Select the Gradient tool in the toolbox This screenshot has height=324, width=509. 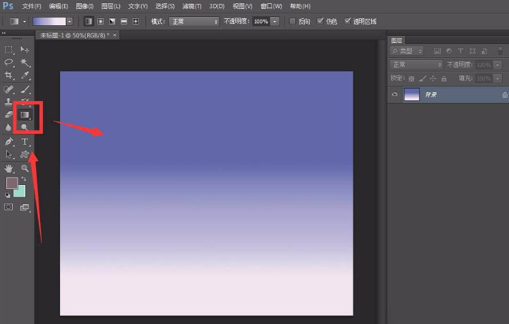[25, 114]
